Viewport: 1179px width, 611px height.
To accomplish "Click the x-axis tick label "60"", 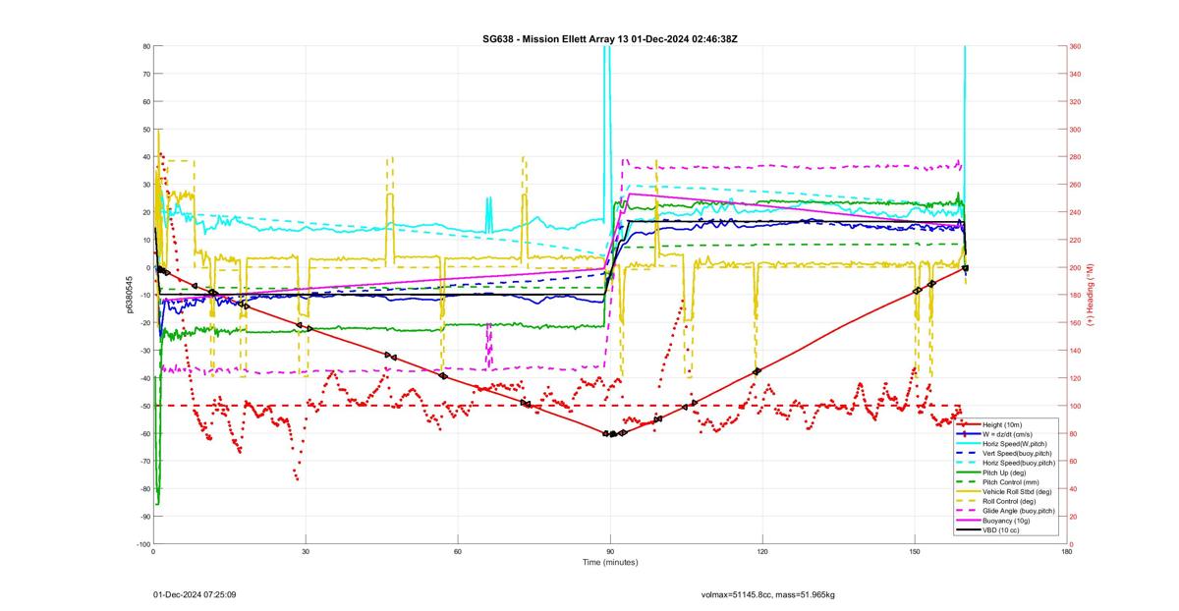I will click(458, 552).
